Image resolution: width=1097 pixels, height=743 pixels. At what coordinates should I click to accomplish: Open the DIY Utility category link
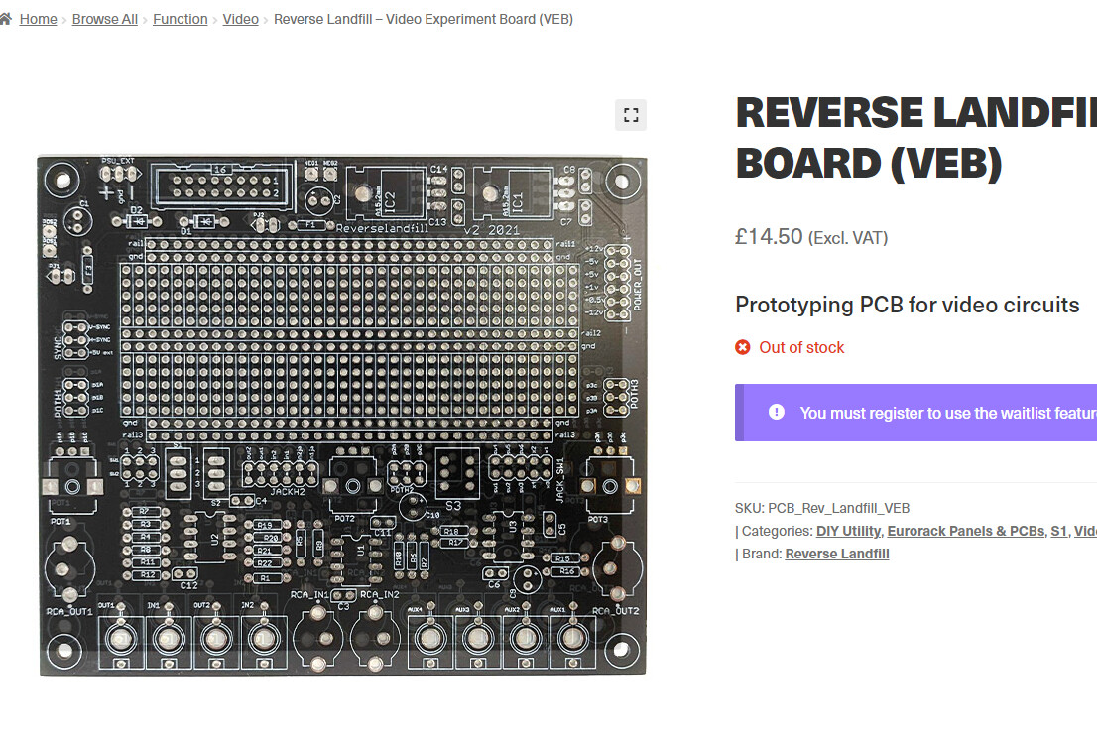click(x=848, y=531)
